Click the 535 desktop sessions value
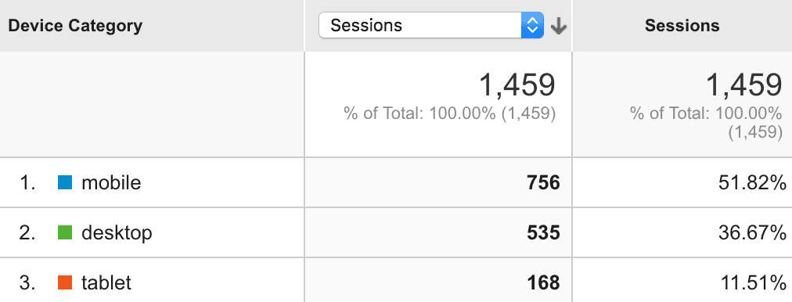 [543, 232]
